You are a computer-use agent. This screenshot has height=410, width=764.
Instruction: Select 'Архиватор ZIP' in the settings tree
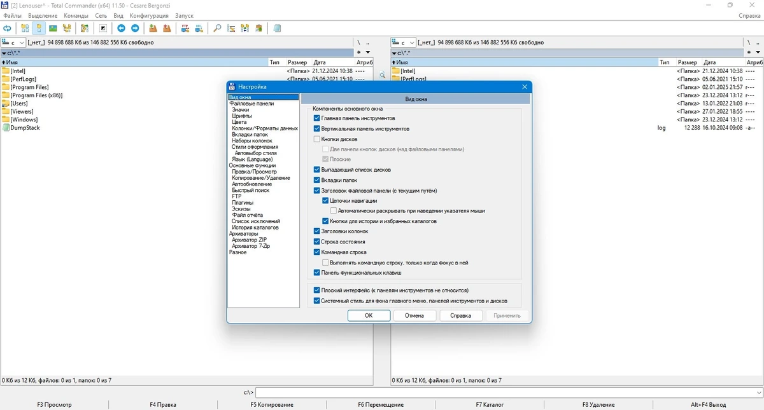(250, 240)
